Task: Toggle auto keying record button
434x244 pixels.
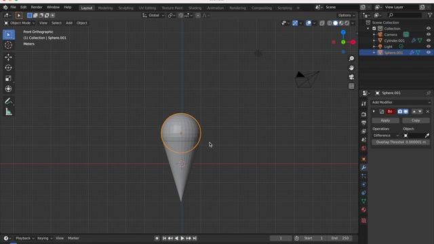Action: click(157, 238)
